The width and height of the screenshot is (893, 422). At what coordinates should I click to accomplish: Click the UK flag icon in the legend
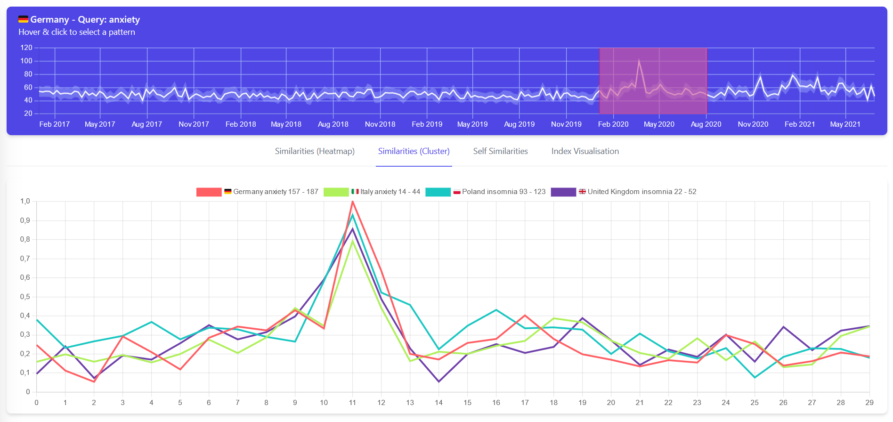pos(582,192)
